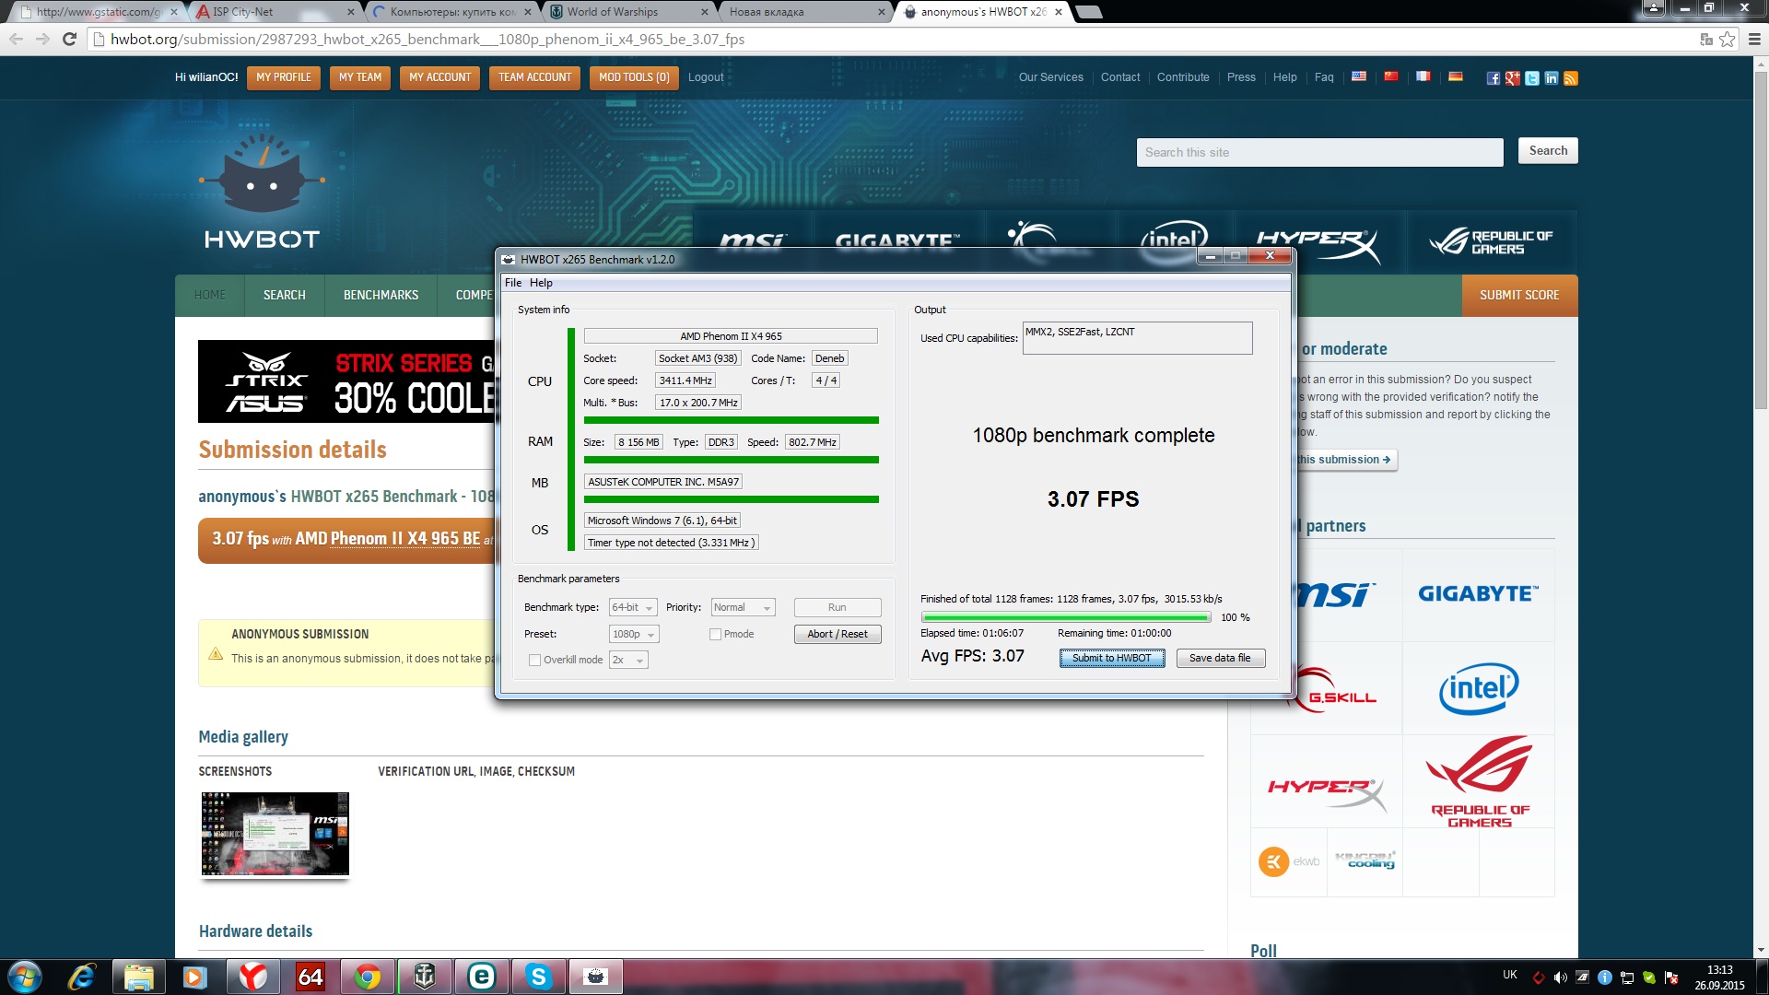Open the submission screenshot thumbnail
This screenshot has width=1769, height=995.
(275, 834)
